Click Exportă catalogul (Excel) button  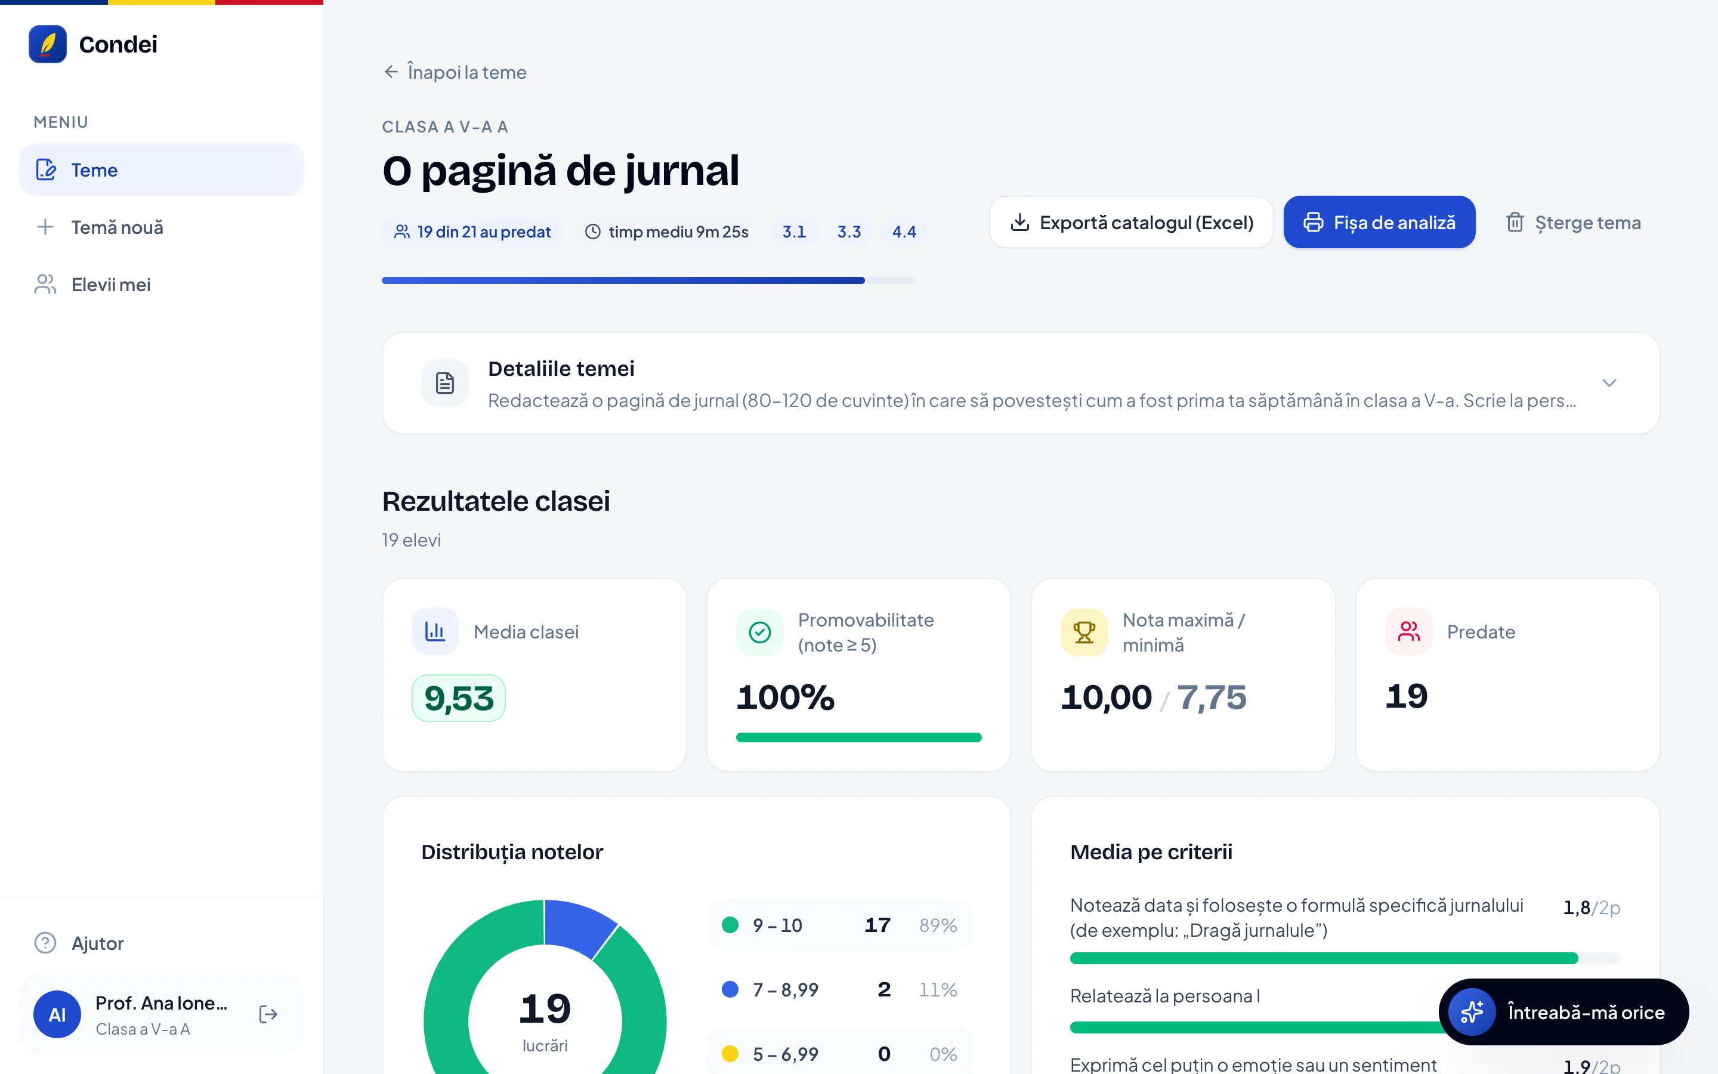(1131, 223)
